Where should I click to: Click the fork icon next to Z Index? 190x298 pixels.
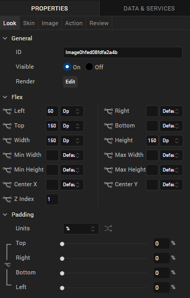pos(7,199)
